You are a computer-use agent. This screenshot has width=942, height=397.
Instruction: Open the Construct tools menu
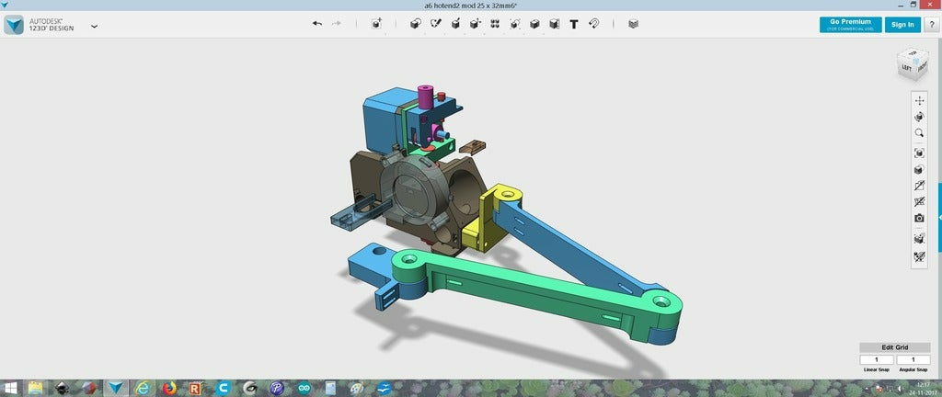click(x=456, y=24)
